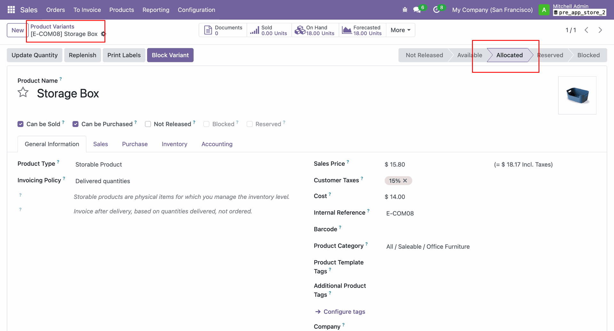Open the apps grid menu icon
Viewport: 614px width, 331px height.
point(11,10)
